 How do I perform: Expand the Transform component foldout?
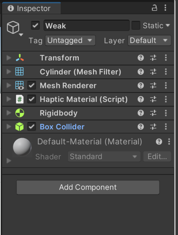click(9, 58)
